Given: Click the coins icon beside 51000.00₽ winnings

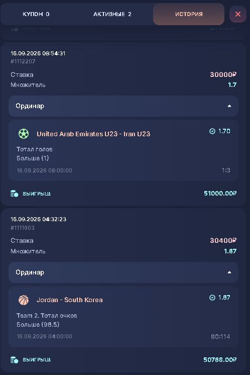Looking at the screenshot, I should pos(15,194).
